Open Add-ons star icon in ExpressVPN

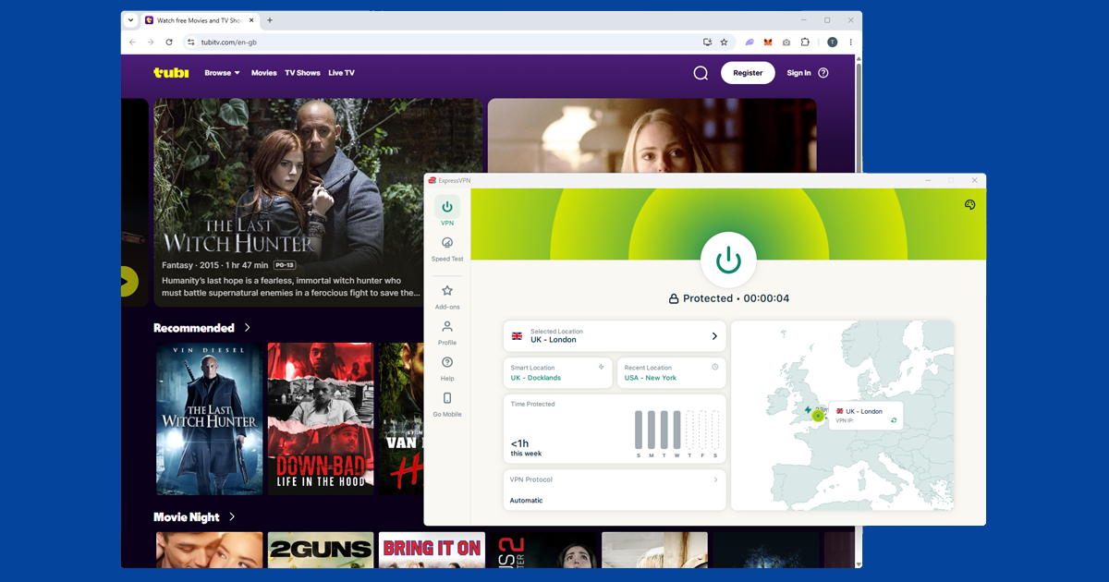point(447,290)
